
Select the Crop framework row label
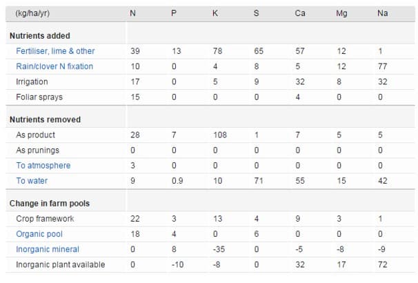44,219
